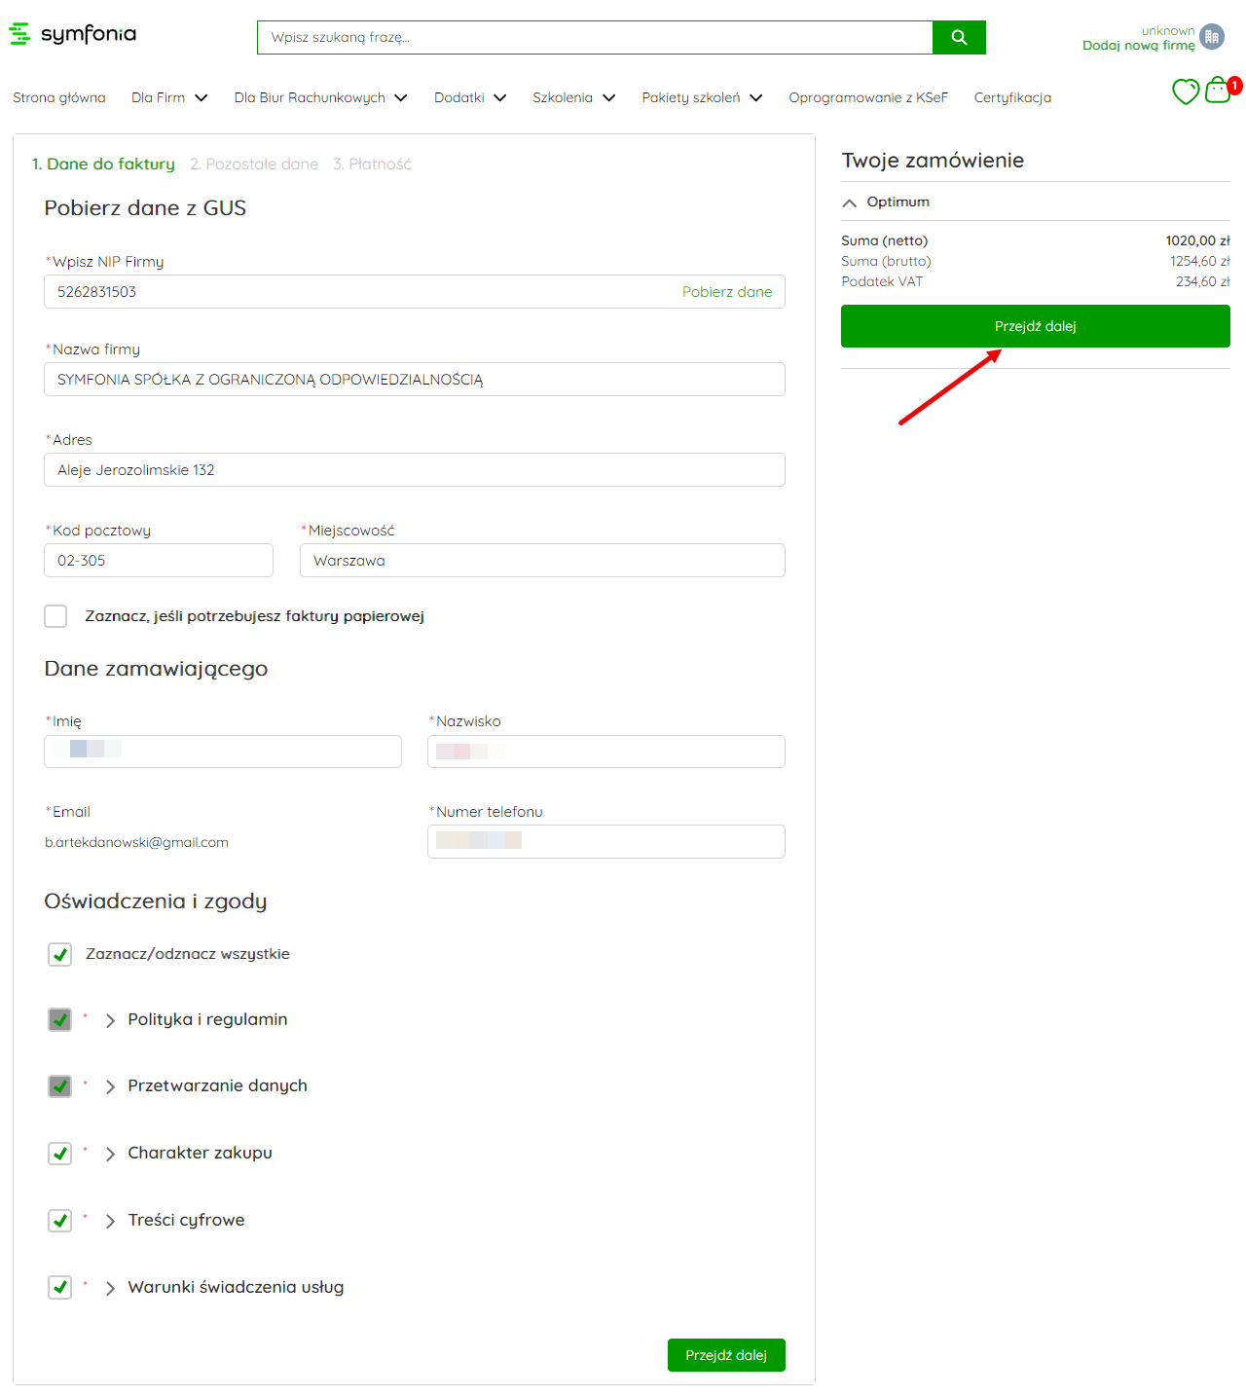The height and width of the screenshot is (1396, 1246).
Task: Uncheck the Polityka i regulamin checkbox
Action: point(60,1019)
